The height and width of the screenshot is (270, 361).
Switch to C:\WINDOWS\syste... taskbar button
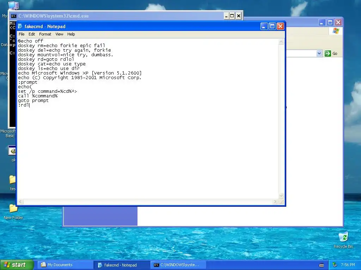pos(179,265)
